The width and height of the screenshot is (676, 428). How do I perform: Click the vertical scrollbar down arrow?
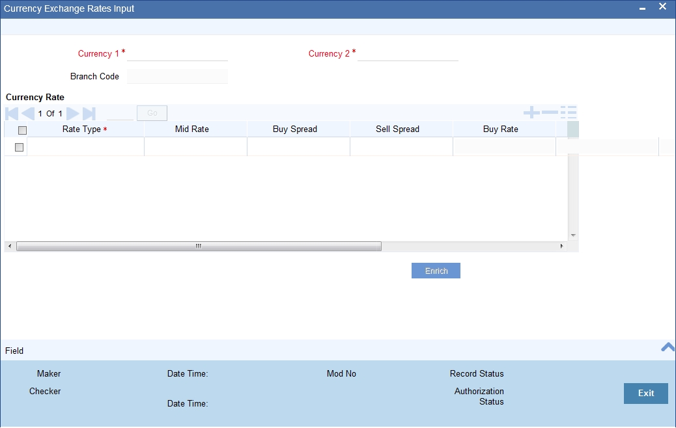click(x=573, y=235)
